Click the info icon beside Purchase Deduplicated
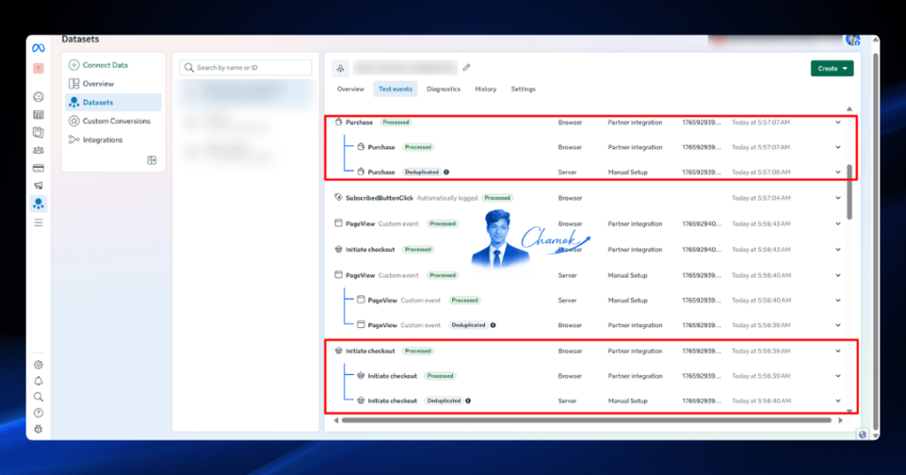This screenshot has width=906, height=475. [x=446, y=172]
